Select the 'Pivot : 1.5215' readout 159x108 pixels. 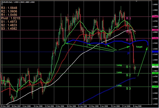10,18
